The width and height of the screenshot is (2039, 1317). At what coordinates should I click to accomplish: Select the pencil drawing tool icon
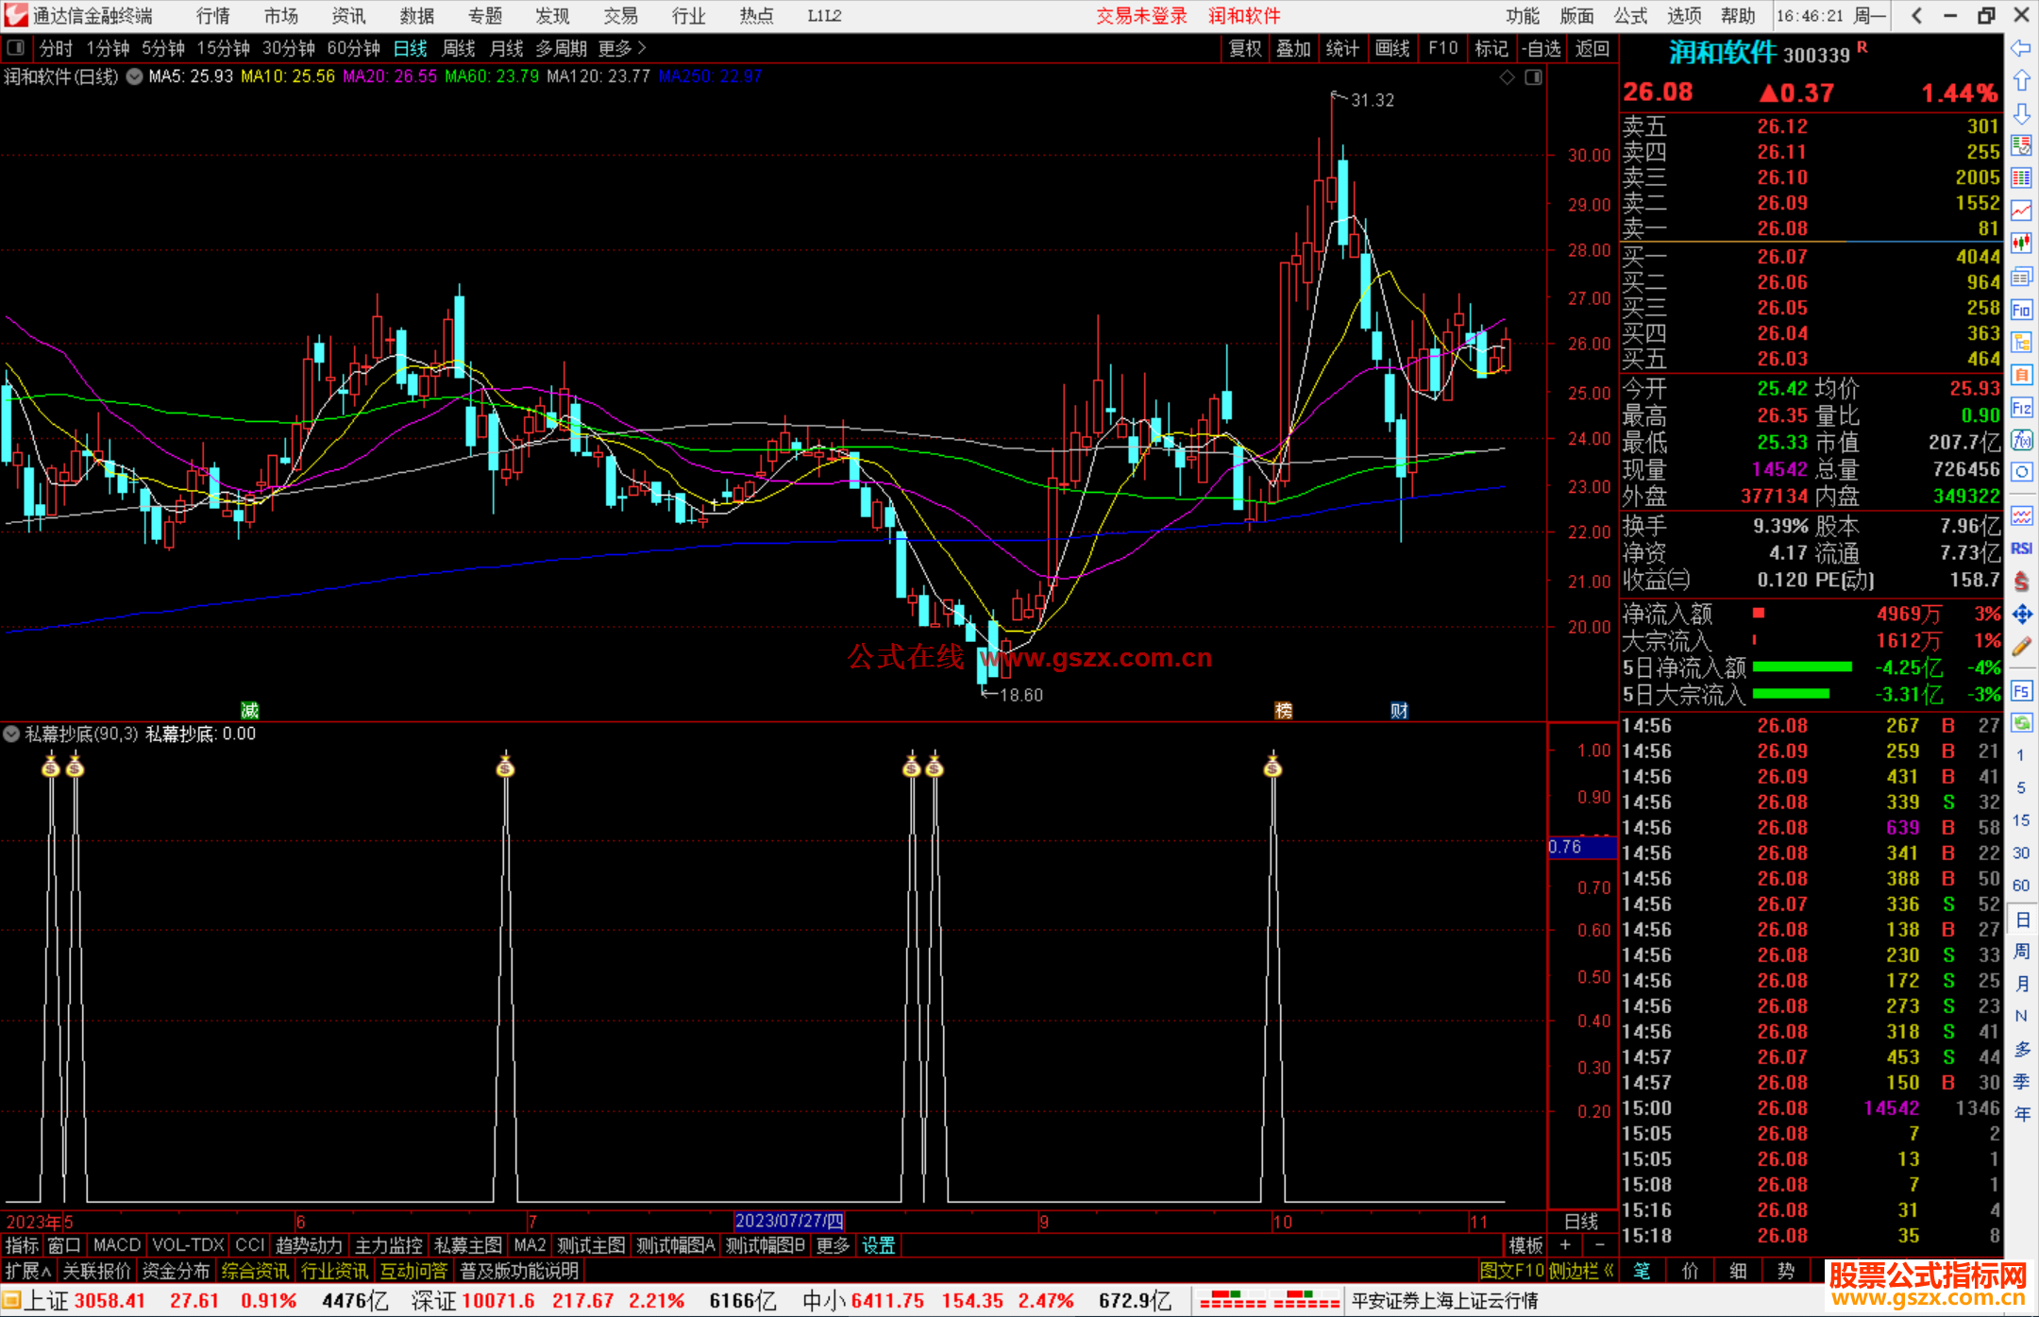2021,647
